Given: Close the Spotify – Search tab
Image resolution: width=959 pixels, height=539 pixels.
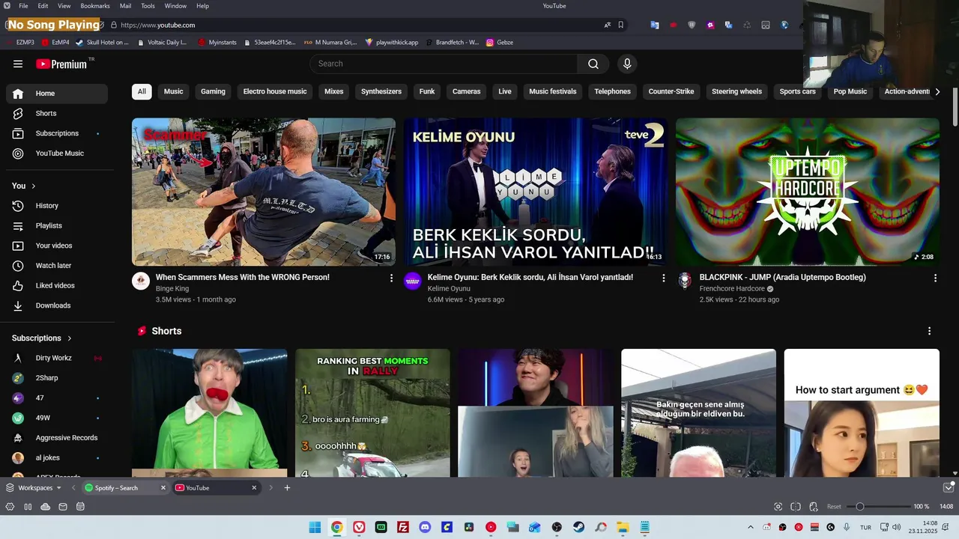Looking at the screenshot, I should pos(163,488).
